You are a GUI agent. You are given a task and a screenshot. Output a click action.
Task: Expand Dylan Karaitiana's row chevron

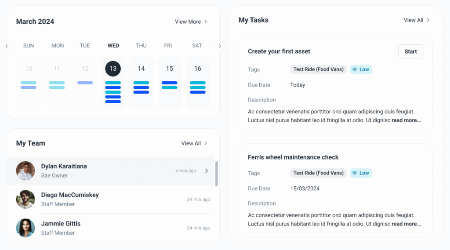[x=207, y=171]
